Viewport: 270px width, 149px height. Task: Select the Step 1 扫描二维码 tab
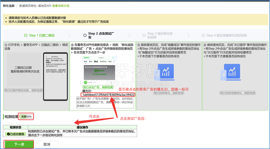pyautogui.click(x=39, y=35)
